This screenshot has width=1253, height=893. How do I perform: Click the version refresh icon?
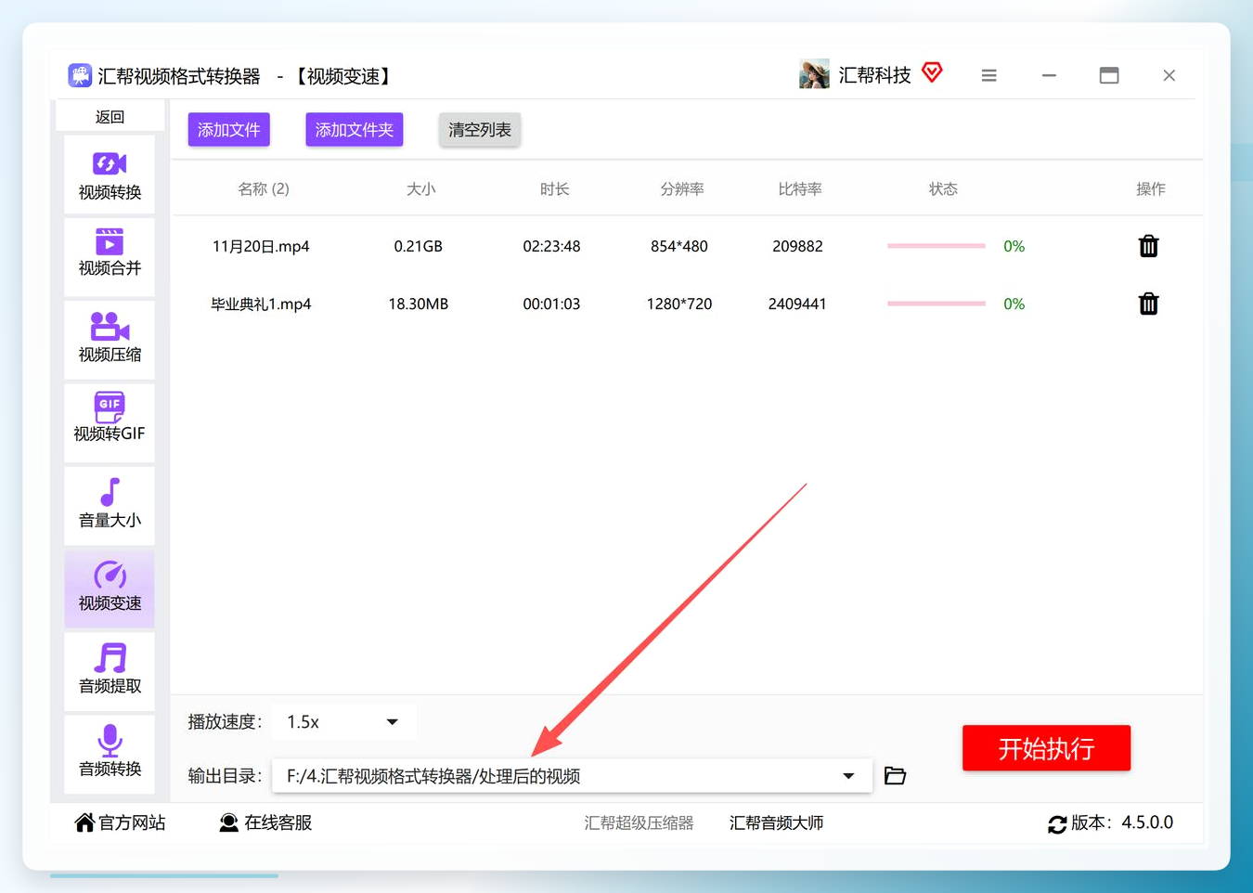1056,823
